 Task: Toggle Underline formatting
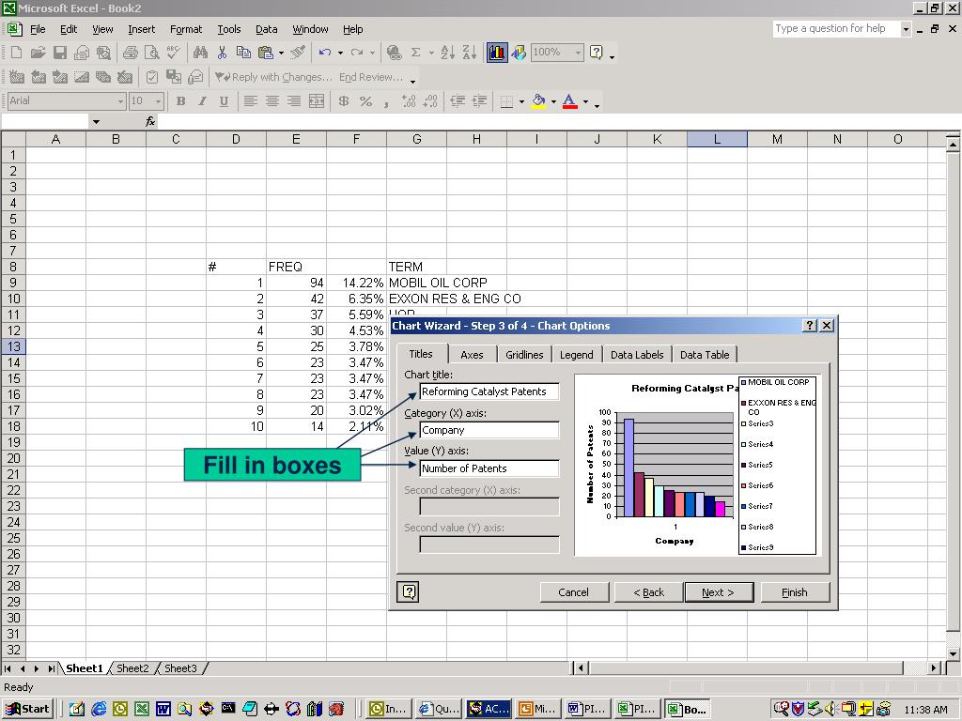(x=224, y=101)
